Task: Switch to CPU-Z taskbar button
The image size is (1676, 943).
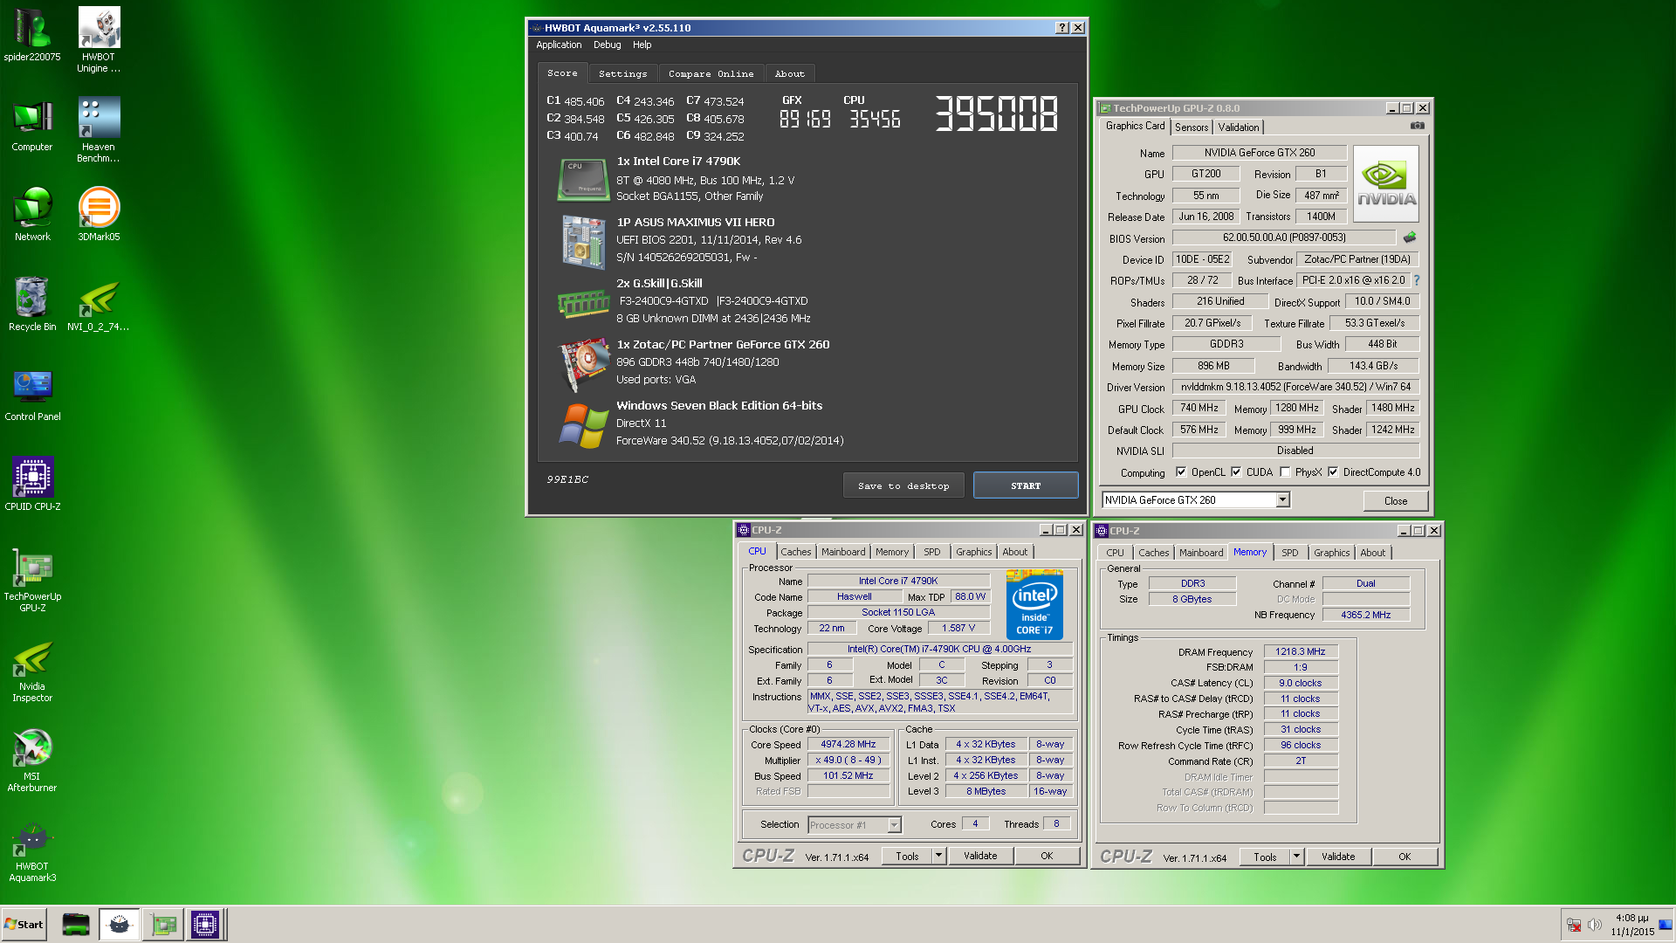Action: [x=205, y=925]
